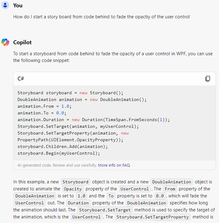Click the Duration inline code chip
Image resolution: width=219 pixels, height=223 pixels.
coord(78,203)
